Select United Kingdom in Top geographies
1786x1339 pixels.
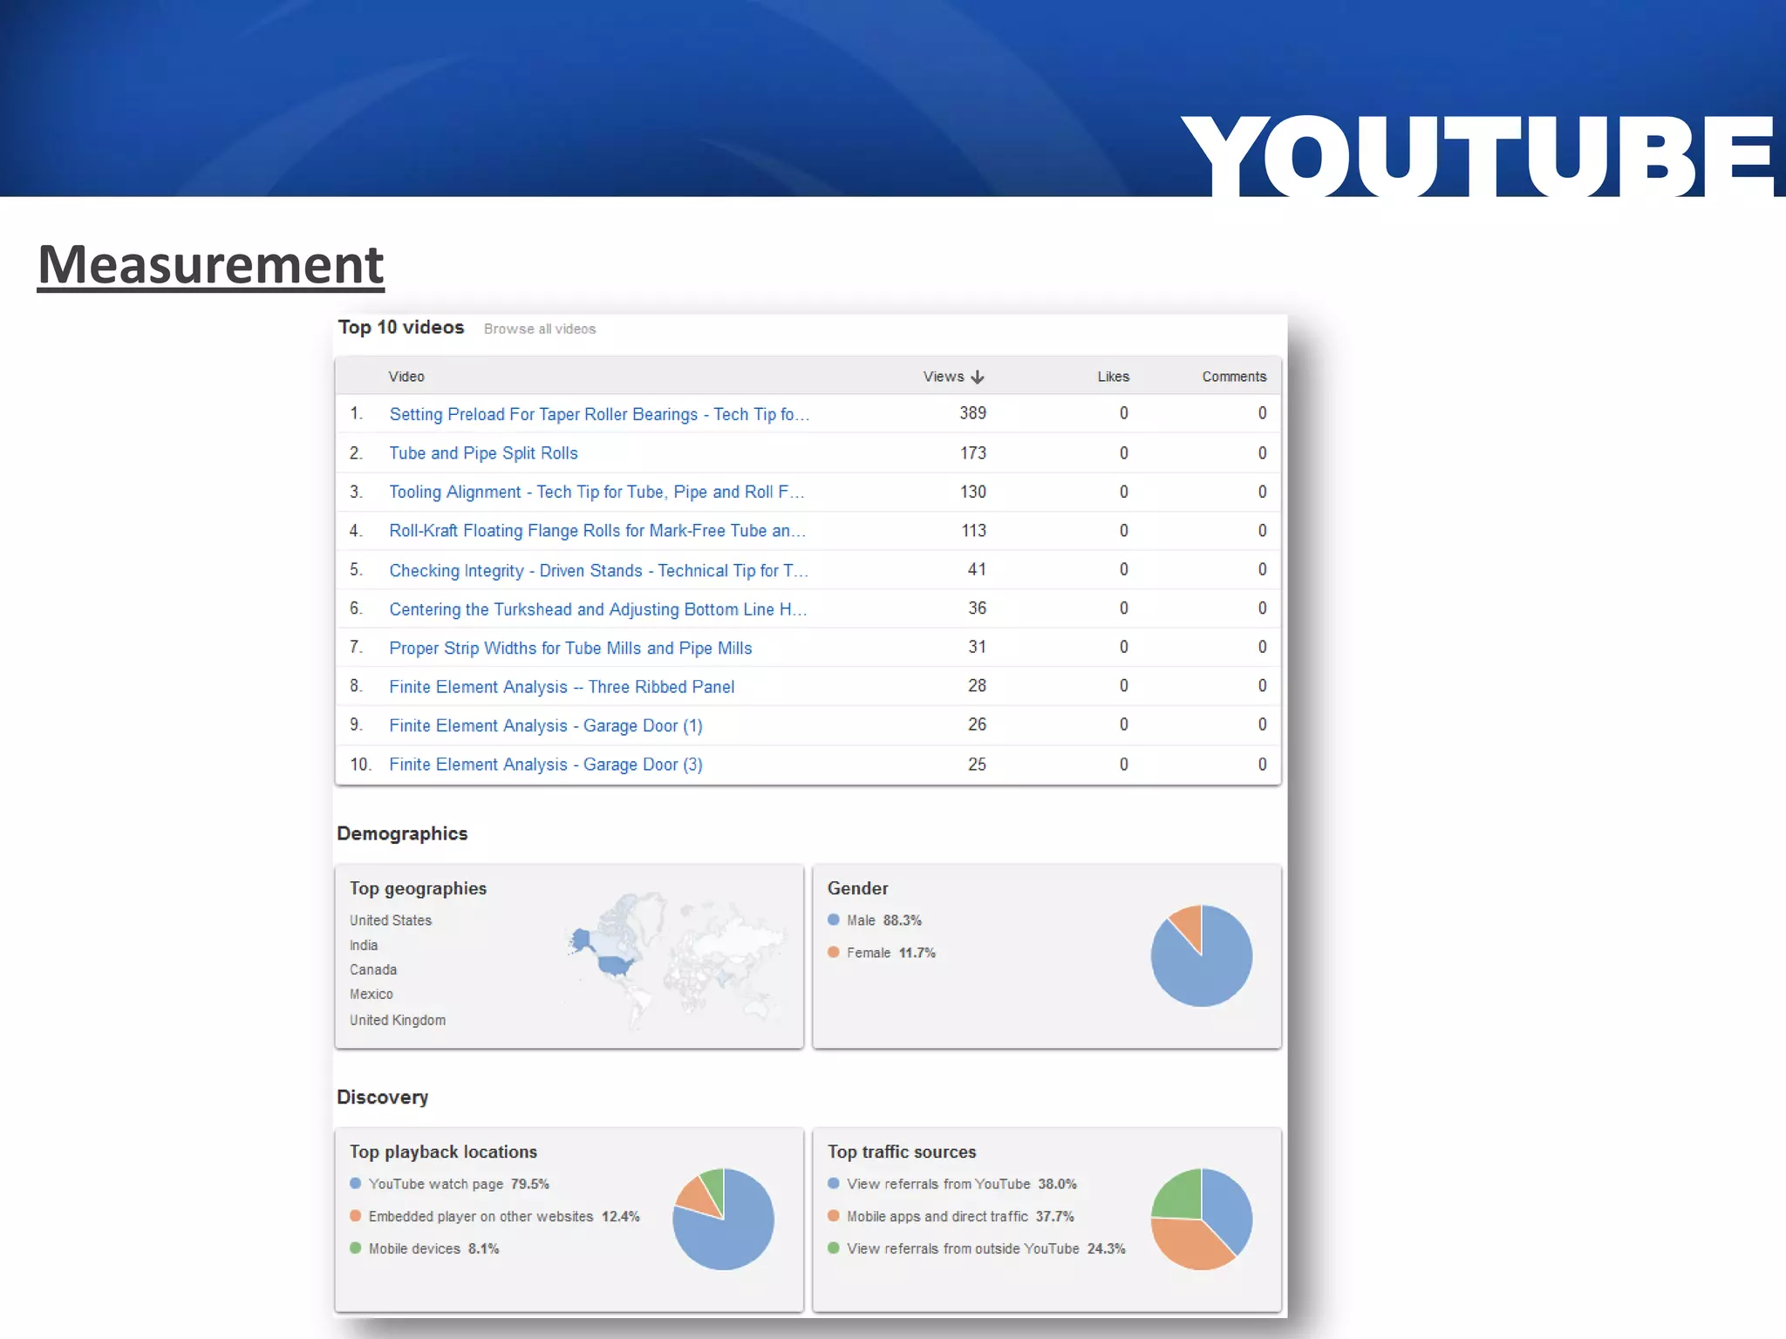tap(398, 1020)
